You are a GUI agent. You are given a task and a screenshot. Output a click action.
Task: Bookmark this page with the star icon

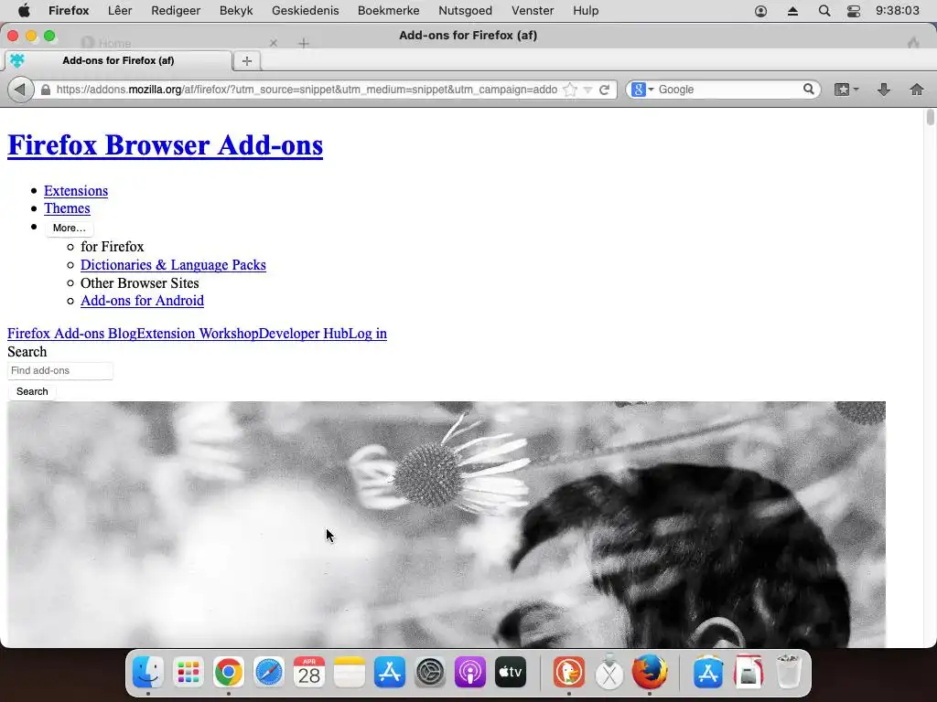(570, 90)
